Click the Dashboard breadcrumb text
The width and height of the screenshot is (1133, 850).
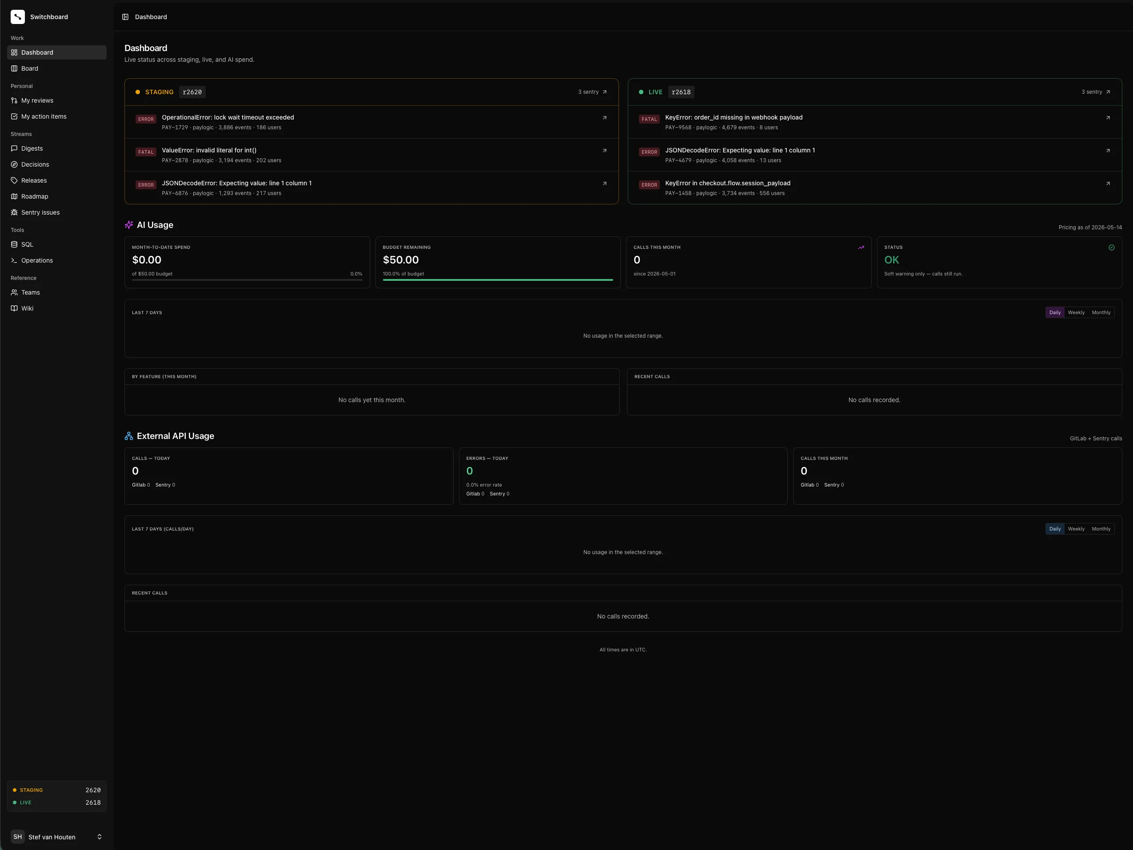[x=151, y=17]
